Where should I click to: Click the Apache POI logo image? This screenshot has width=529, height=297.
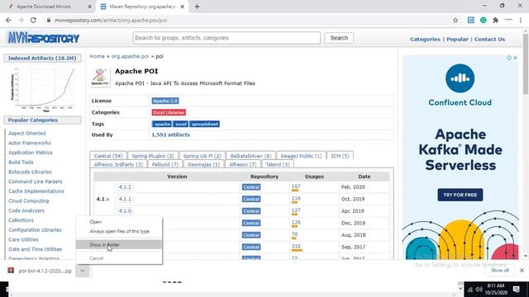click(100, 77)
